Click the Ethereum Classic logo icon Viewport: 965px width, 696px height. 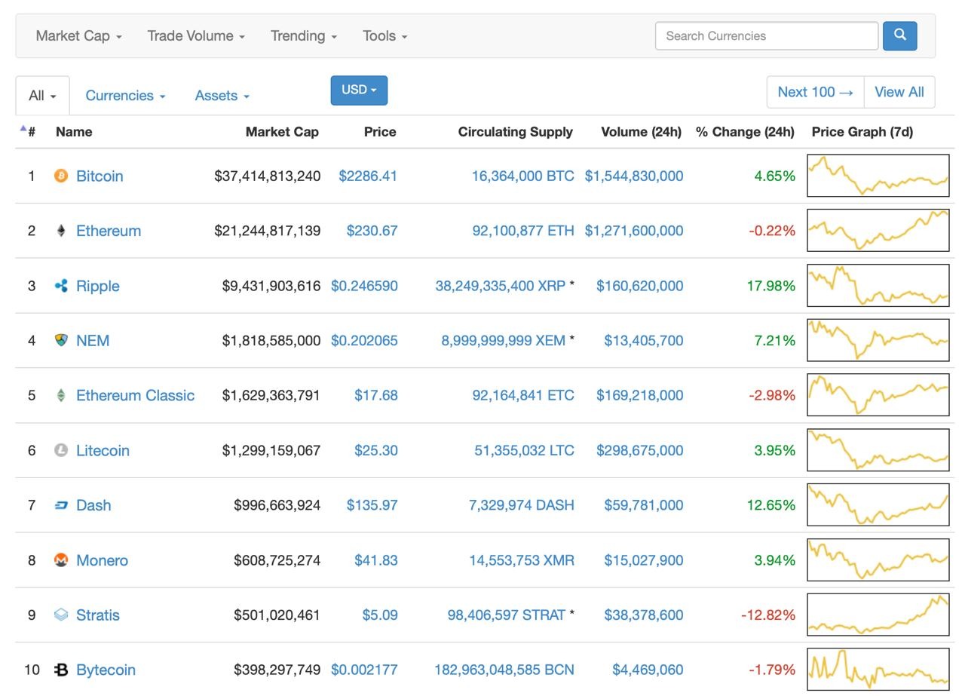61,395
